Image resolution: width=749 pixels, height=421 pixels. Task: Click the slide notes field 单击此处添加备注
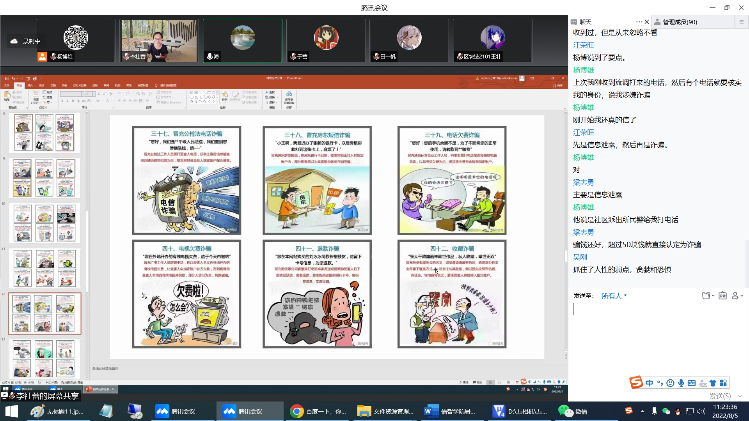tap(105, 368)
